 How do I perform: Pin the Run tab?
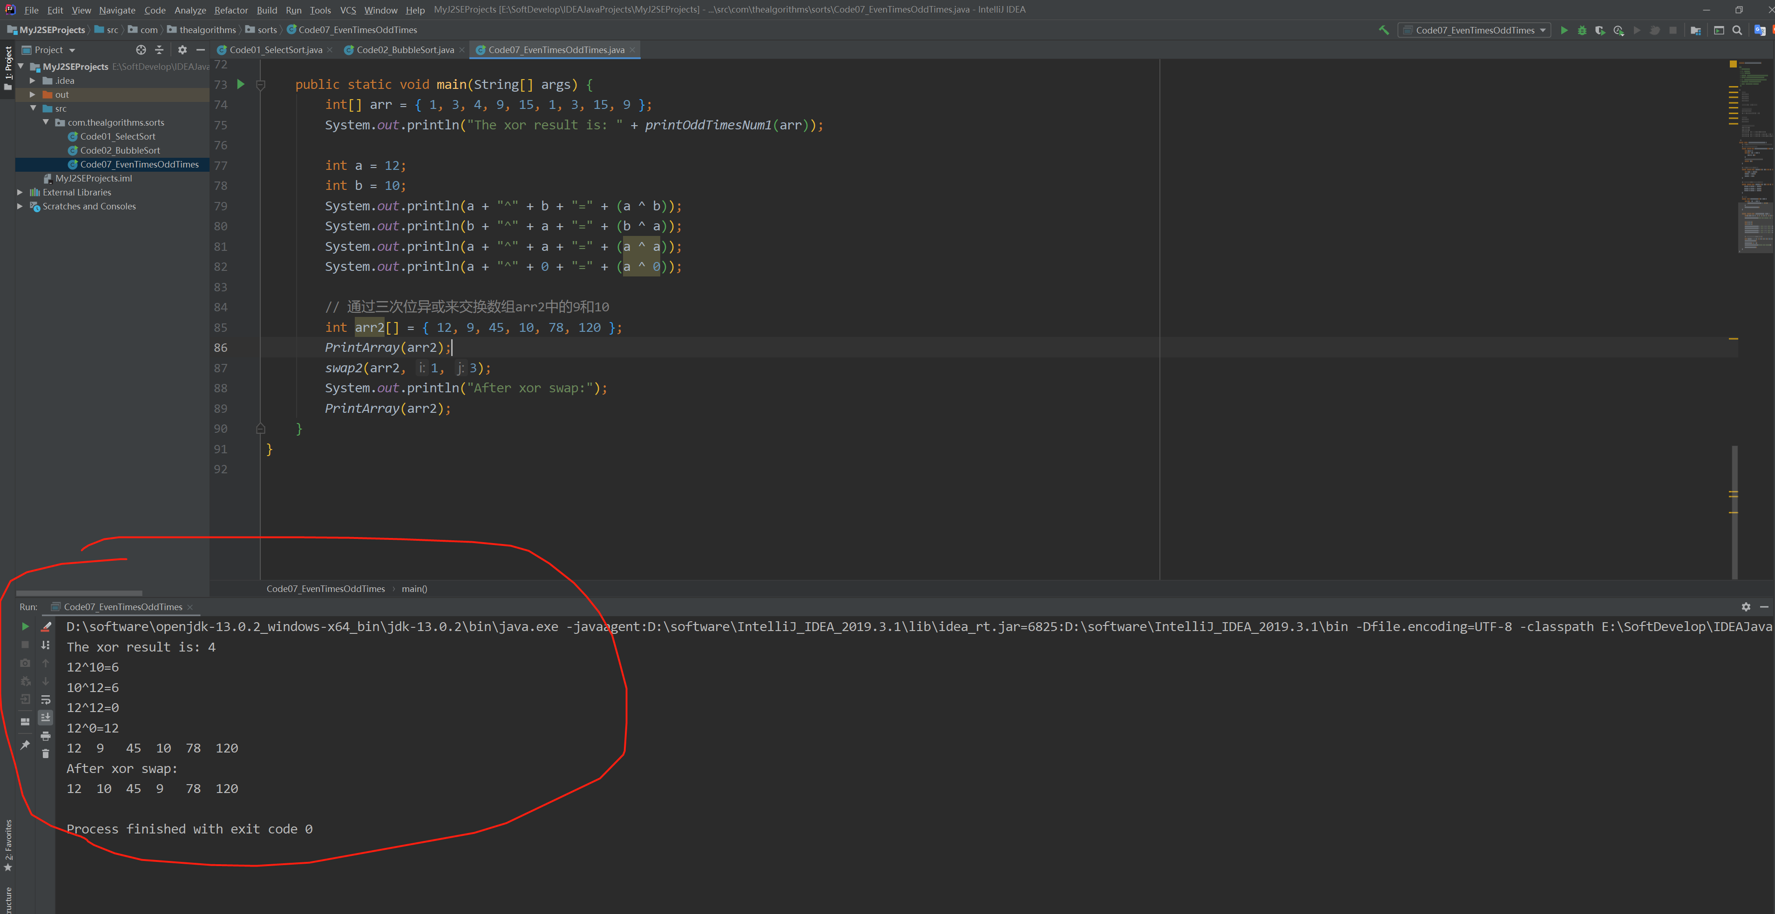click(x=25, y=745)
